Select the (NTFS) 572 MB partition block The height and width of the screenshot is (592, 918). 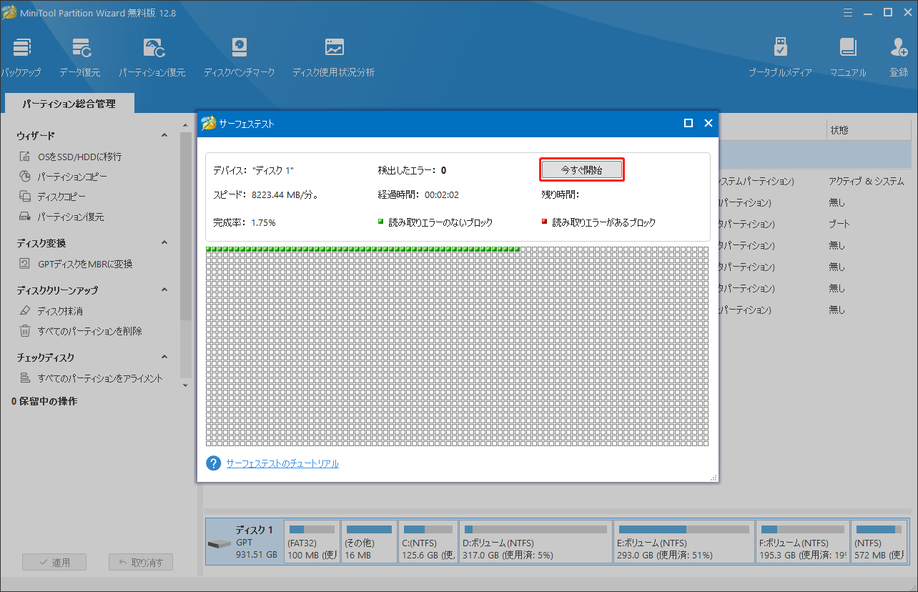point(879,541)
